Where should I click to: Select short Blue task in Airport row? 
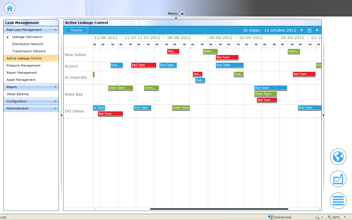[x=117, y=65]
